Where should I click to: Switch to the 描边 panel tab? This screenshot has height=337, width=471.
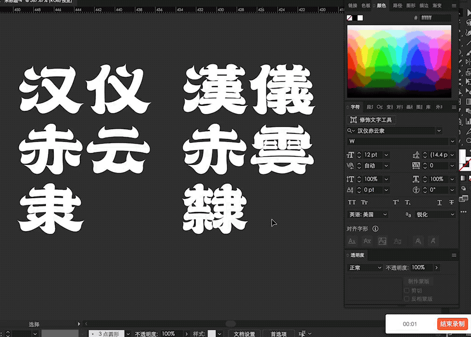[424, 6]
